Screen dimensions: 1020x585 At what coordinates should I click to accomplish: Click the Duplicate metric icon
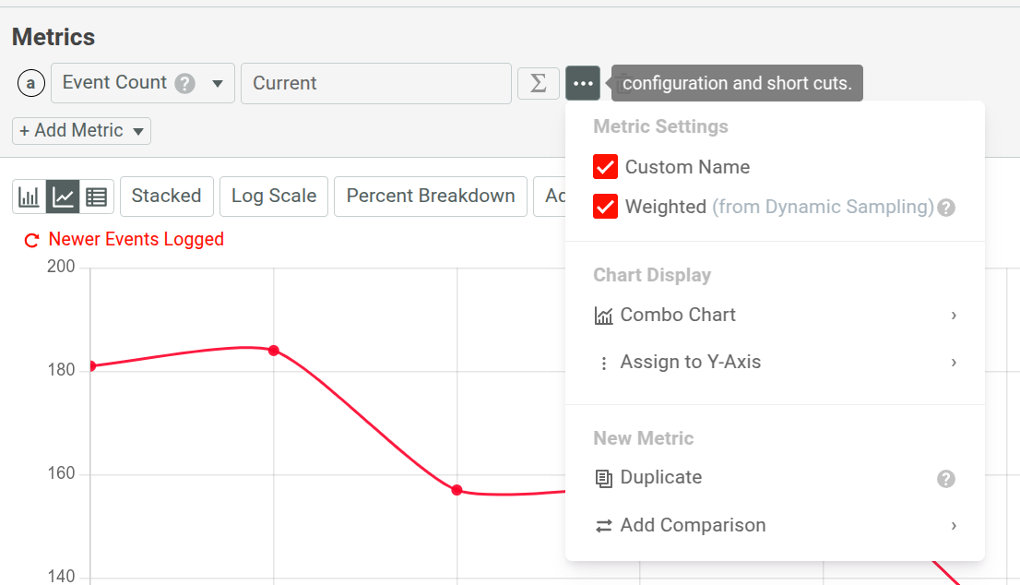[x=605, y=478]
